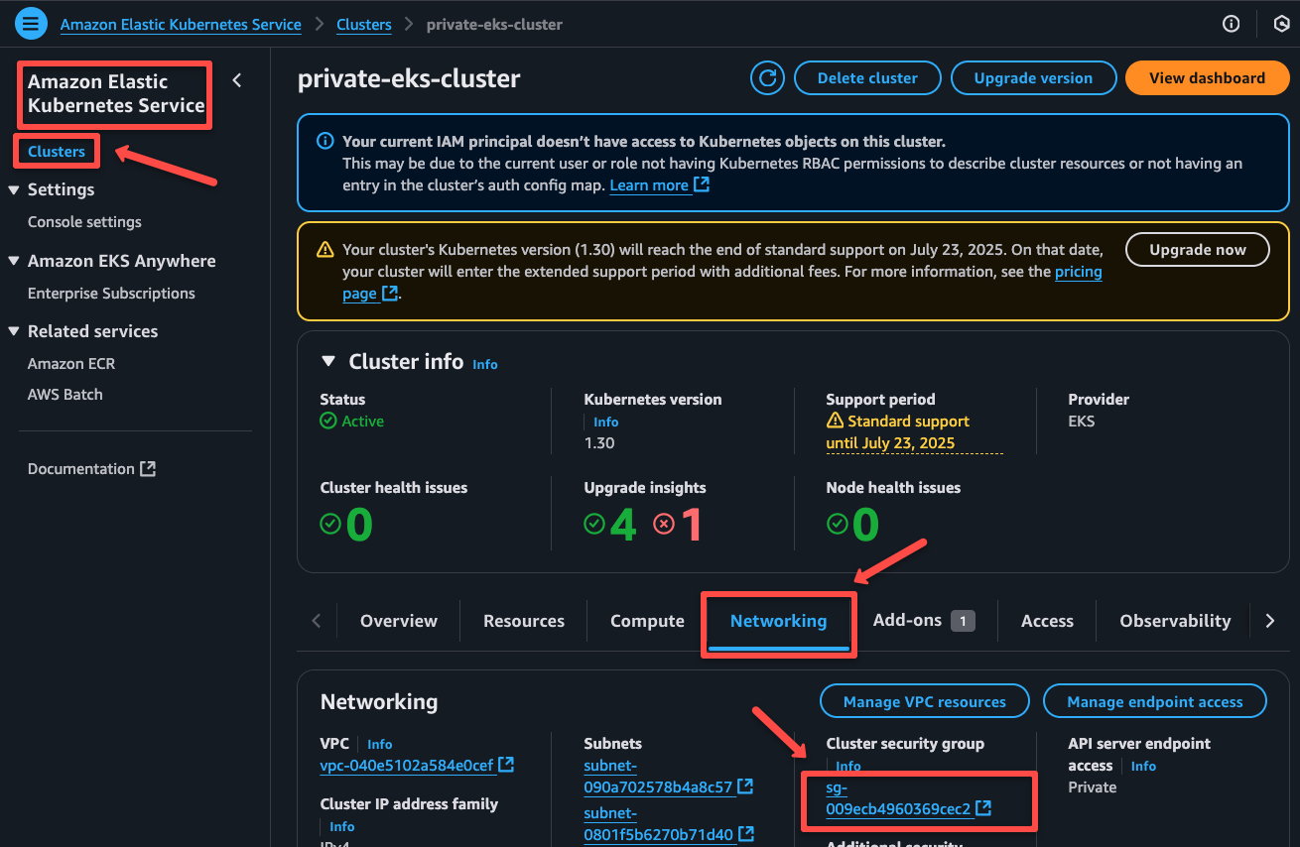
Task: Click Info link next to VPC
Action: [x=380, y=744]
